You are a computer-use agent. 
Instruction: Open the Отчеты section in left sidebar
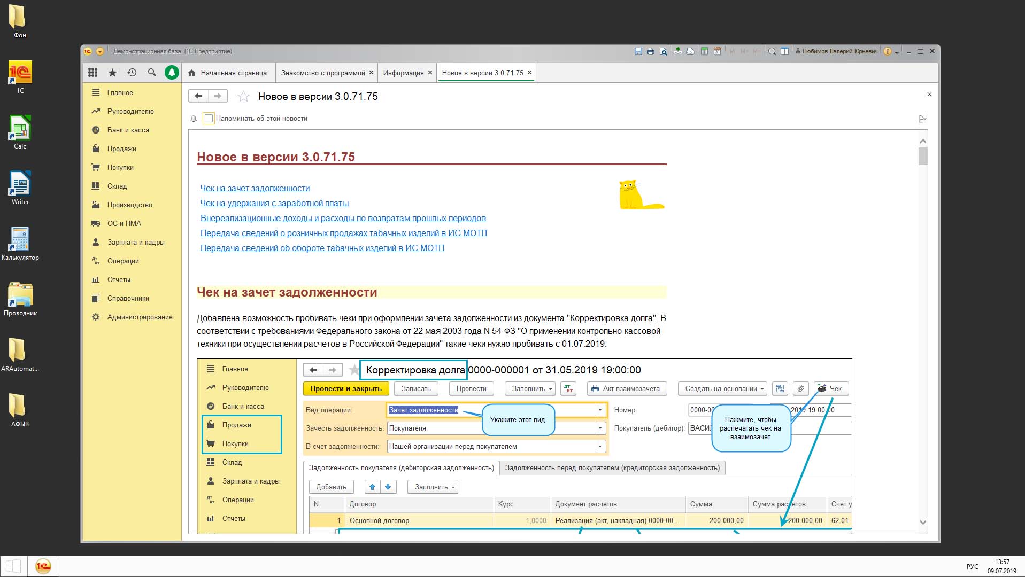click(132, 279)
